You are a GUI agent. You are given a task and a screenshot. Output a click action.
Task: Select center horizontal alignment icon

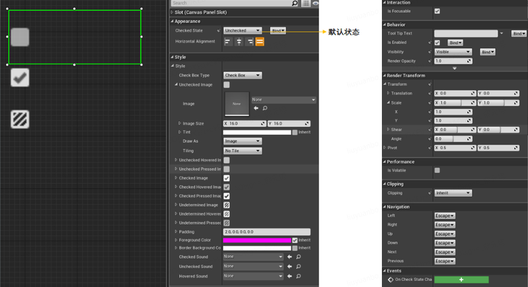(x=239, y=42)
